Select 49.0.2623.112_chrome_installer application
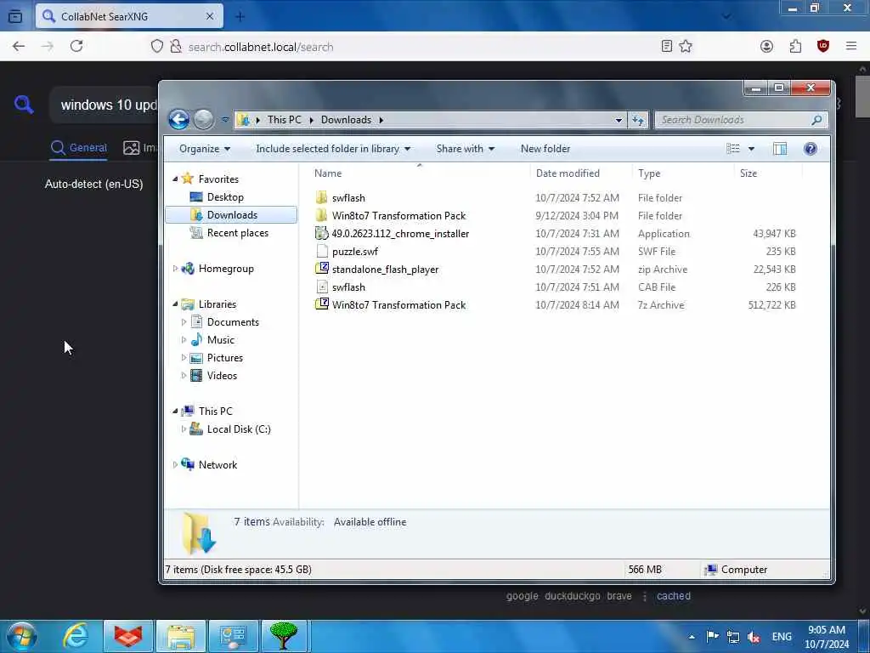Screen dimensions: 870x653 pyautogui.click(x=400, y=233)
